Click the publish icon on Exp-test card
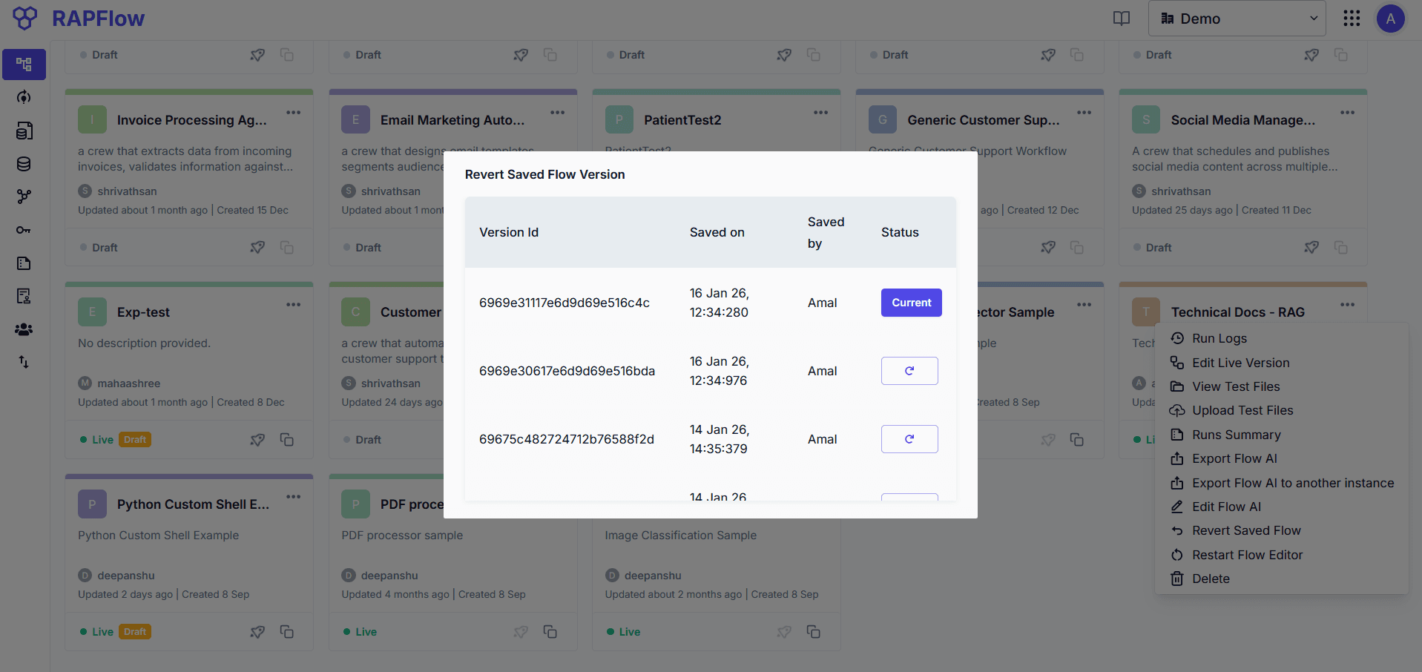This screenshot has height=672, width=1422. click(x=257, y=439)
